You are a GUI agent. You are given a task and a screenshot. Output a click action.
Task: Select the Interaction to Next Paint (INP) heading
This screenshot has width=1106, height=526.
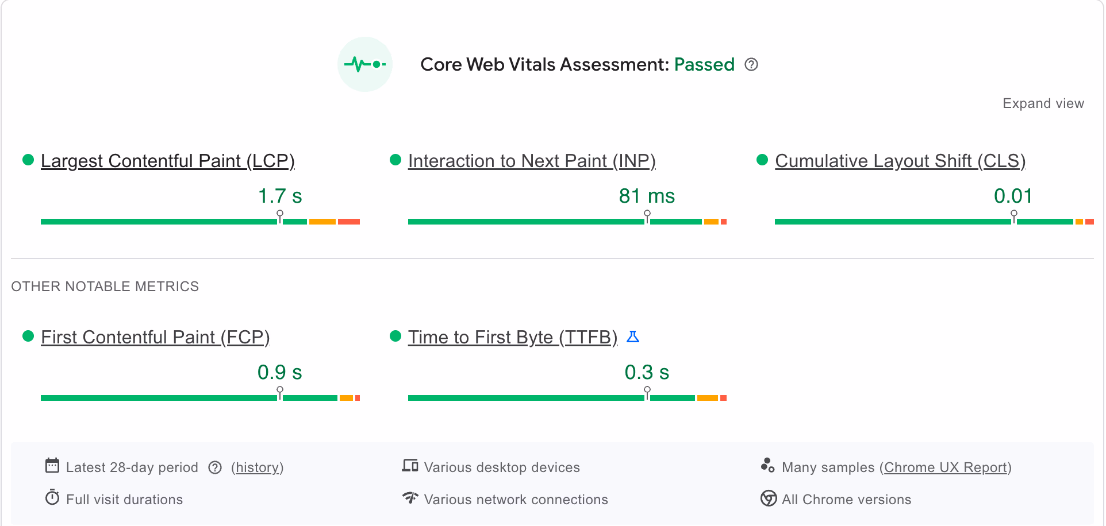point(532,161)
